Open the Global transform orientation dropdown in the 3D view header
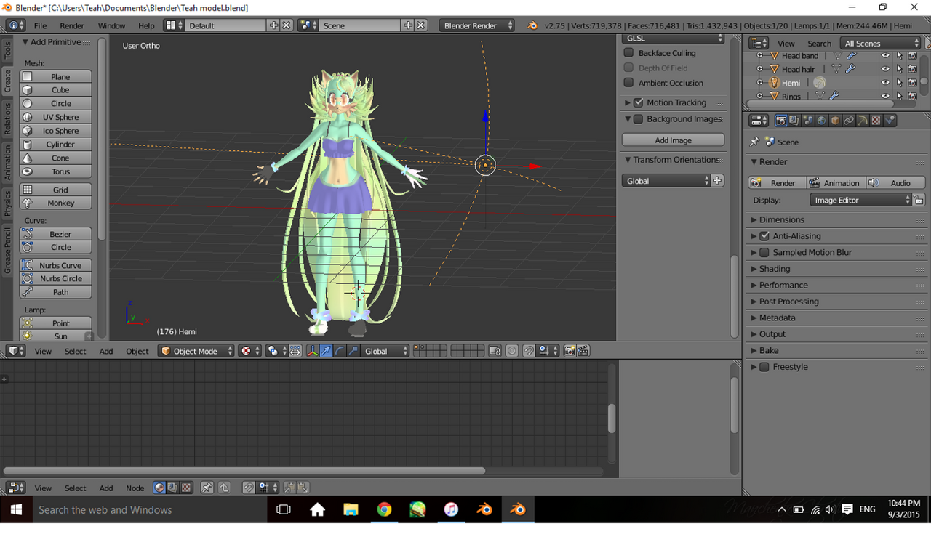Screen dimensions: 931x558 click(385, 351)
